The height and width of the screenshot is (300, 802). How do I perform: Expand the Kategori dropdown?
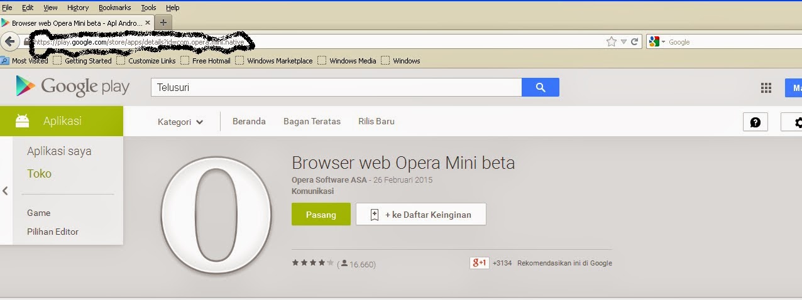[180, 122]
